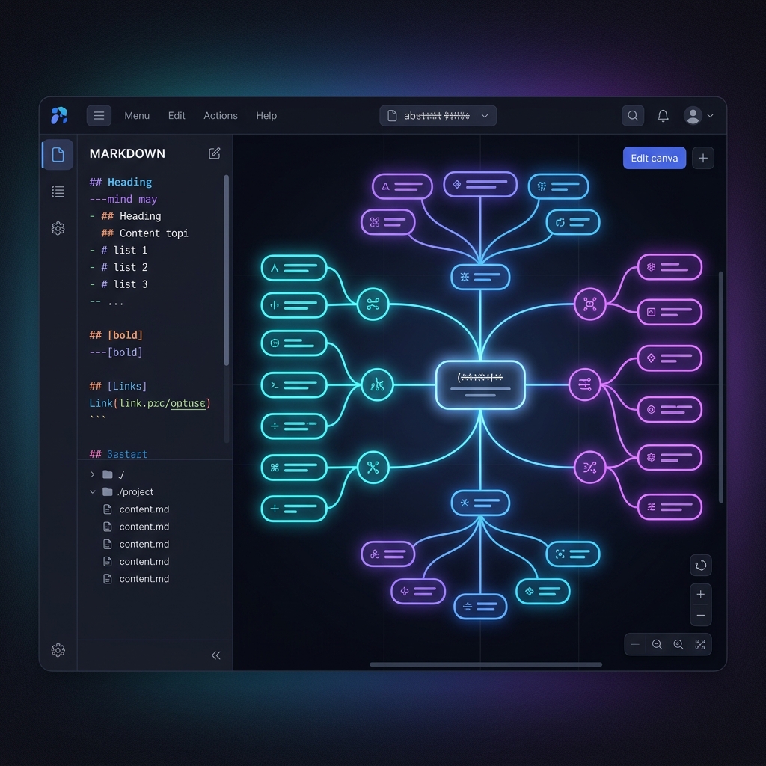Click the app logo icon
The width and height of the screenshot is (766, 766).
click(59, 116)
